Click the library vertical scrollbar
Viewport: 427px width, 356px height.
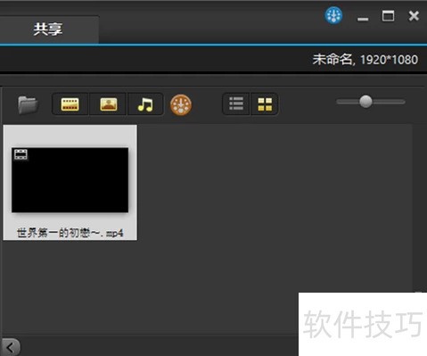(x=419, y=208)
